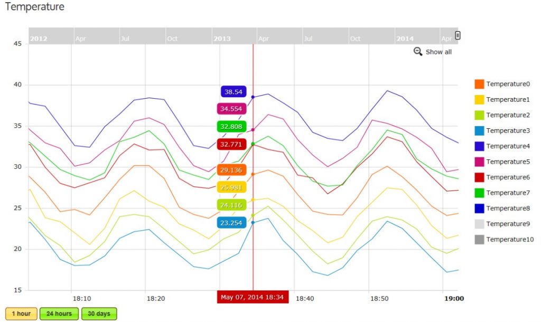
Task: Toggle the Temperature5 legend label
Action: coord(508,162)
